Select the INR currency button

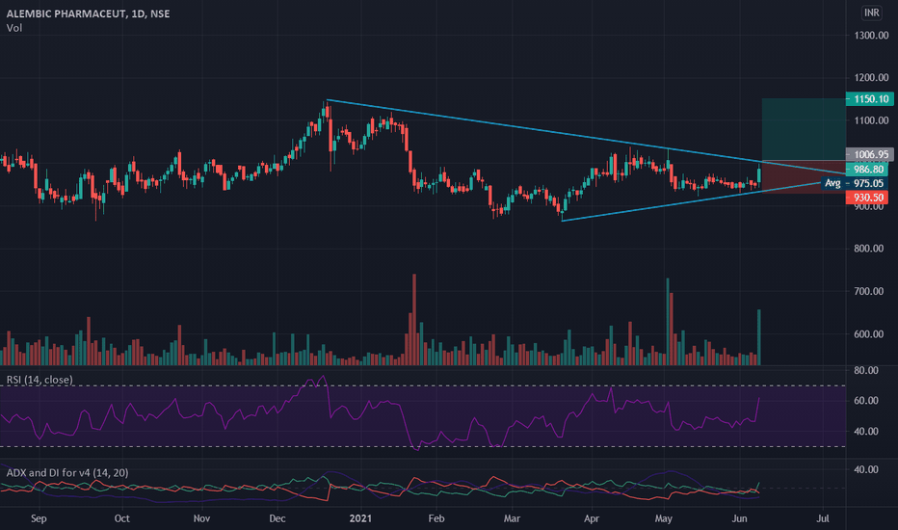872,13
